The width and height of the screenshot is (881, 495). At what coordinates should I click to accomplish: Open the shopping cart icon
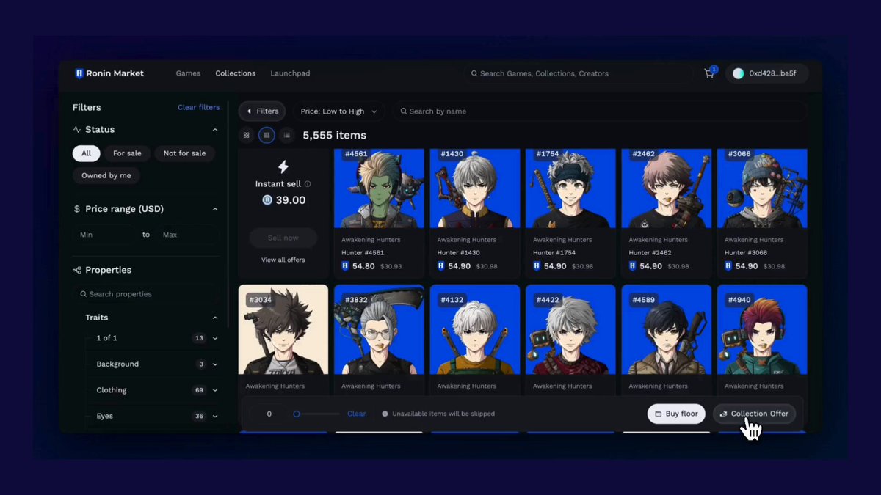coord(709,73)
